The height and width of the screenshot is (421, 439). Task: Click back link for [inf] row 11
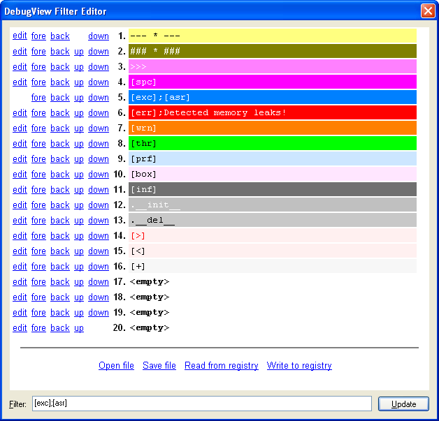click(x=60, y=189)
